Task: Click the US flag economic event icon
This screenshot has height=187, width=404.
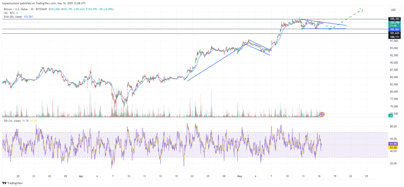Action: pyautogui.click(x=321, y=114)
